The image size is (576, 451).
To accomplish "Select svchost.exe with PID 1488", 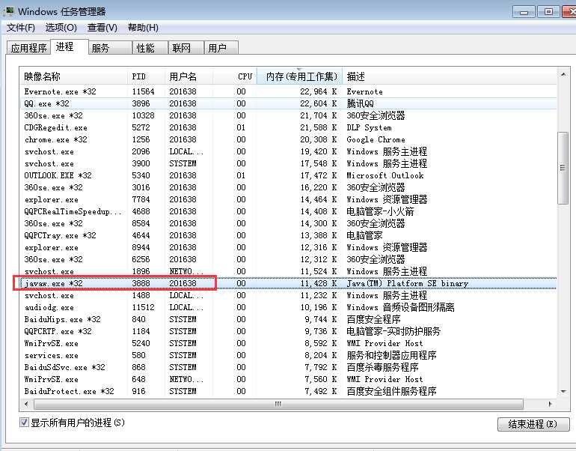I will coord(288,295).
